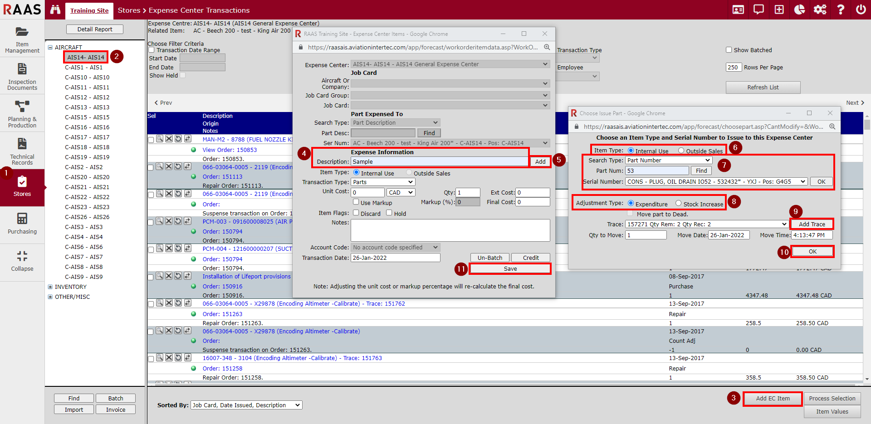Select C-AIS10 - AIS10 in the tree
Image resolution: width=871 pixels, height=424 pixels.
(x=87, y=77)
